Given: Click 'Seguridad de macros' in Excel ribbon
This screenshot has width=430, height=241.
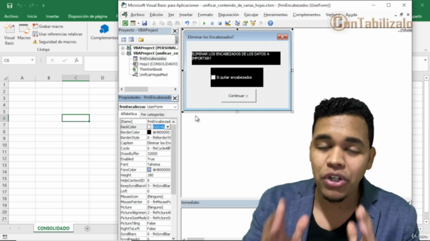Looking at the screenshot, I should pyautogui.click(x=54, y=42).
